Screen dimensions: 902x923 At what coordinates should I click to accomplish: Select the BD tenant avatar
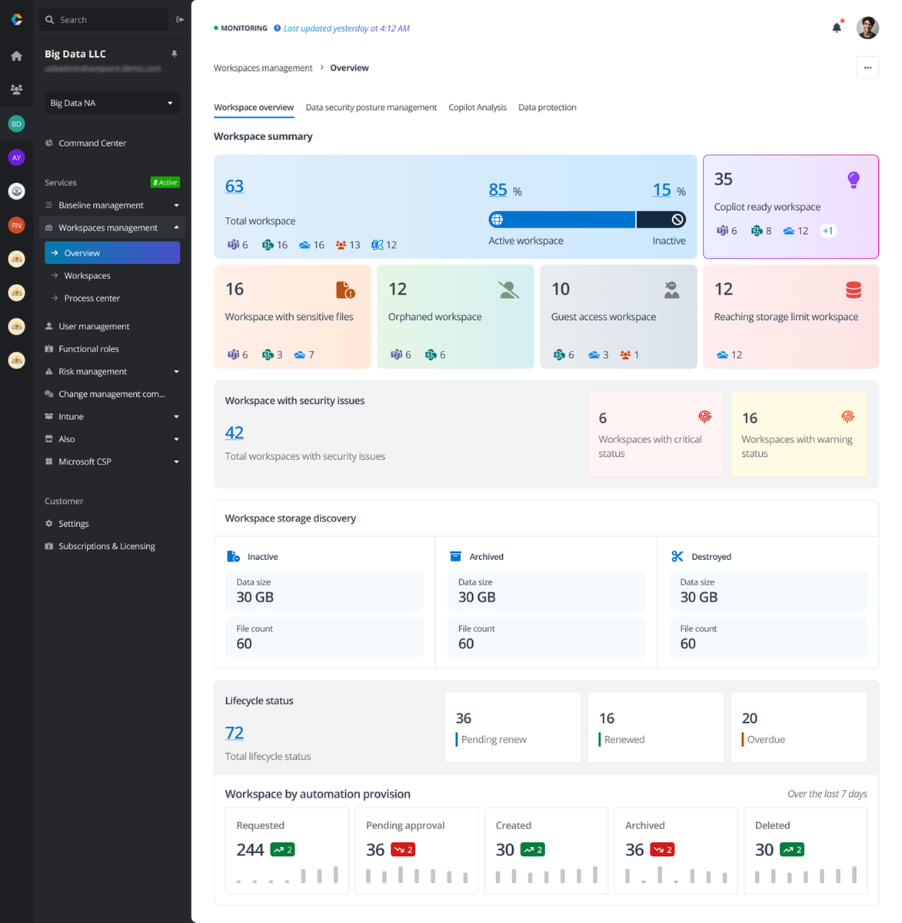tap(16, 124)
